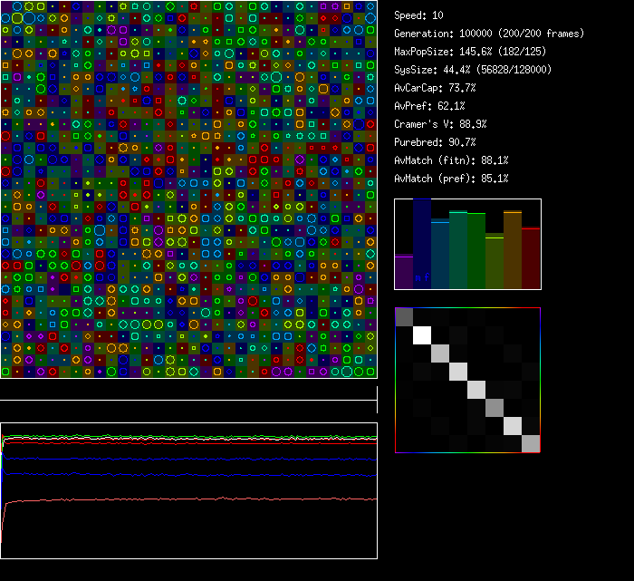Select the brightest white cell in the correlation matrix
This screenshot has width=634, height=581.
pyautogui.click(x=421, y=334)
